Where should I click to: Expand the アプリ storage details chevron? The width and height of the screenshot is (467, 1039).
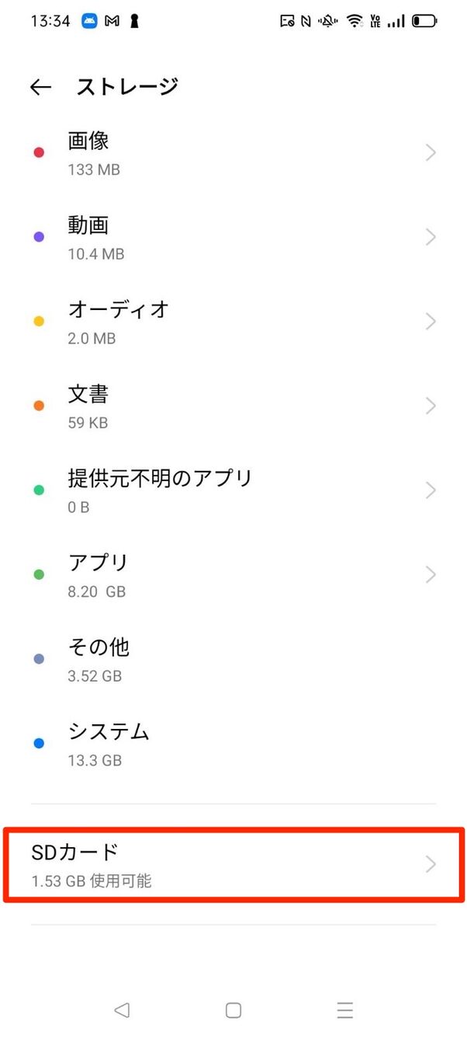point(431,574)
